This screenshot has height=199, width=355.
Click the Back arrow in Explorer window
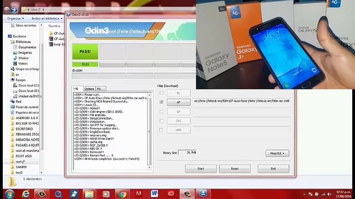tap(7, 10)
